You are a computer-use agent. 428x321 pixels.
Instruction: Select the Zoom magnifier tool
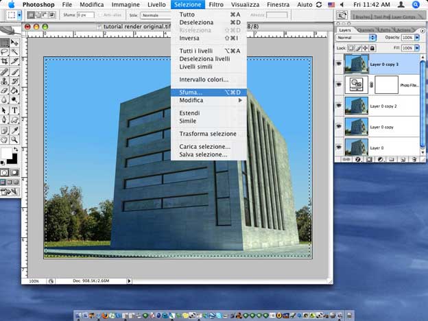pos(15,139)
